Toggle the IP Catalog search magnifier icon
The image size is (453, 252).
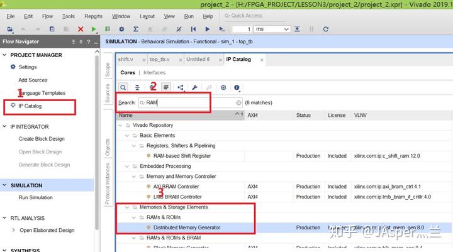[123, 87]
